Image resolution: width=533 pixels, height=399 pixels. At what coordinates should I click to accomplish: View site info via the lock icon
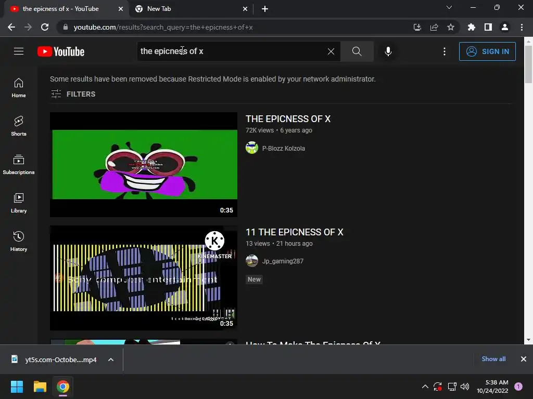pyautogui.click(x=66, y=27)
